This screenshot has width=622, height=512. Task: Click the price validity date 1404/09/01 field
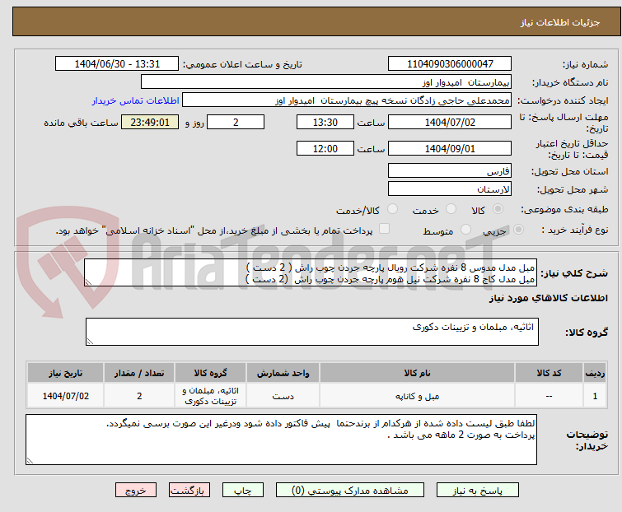(x=450, y=148)
